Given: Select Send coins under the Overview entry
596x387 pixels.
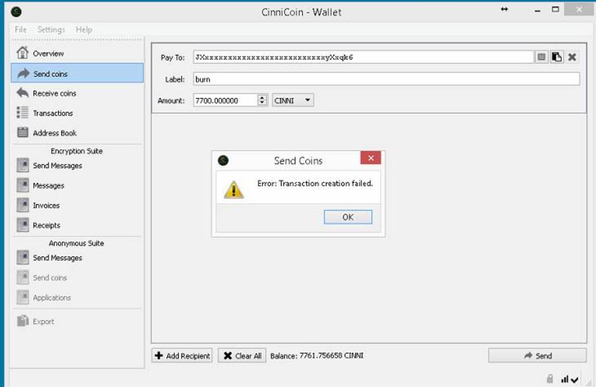Looking at the screenshot, I should point(77,73).
